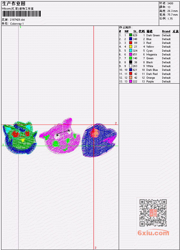
Task: Select stitch count 348 for Blue
Action: click(x=135, y=39)
